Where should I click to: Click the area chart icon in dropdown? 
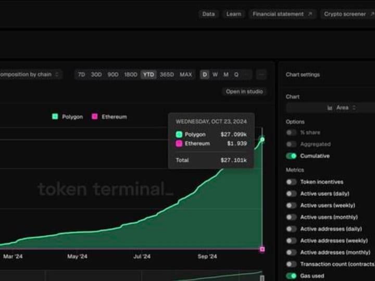(330, 108)
